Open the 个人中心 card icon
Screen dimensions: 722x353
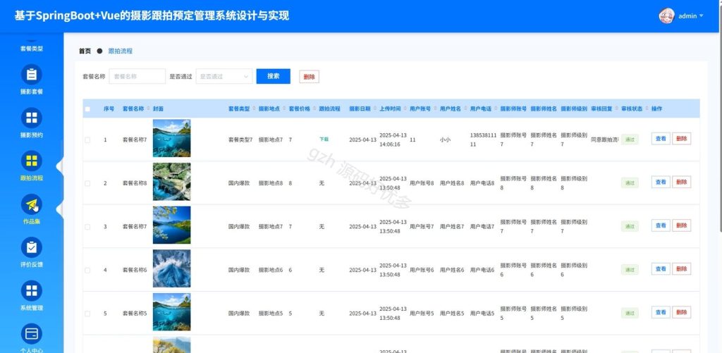pyautogui.click(x=31, y=334)
